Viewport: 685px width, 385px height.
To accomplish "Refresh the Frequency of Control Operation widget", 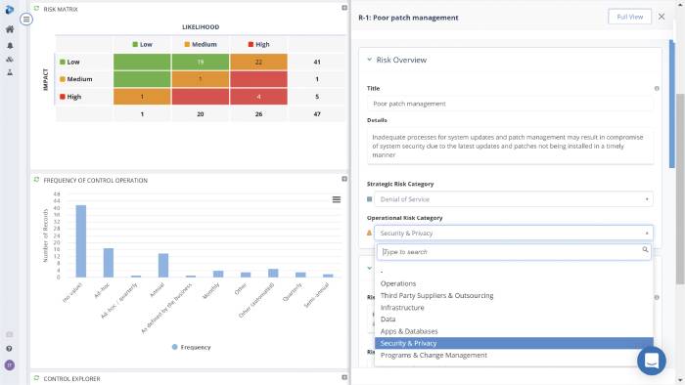I will pos(37,180).
